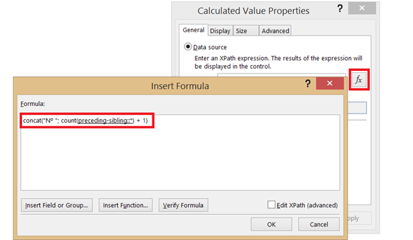
Task: Click the empty area of Formula box
Action: (180, 158)
